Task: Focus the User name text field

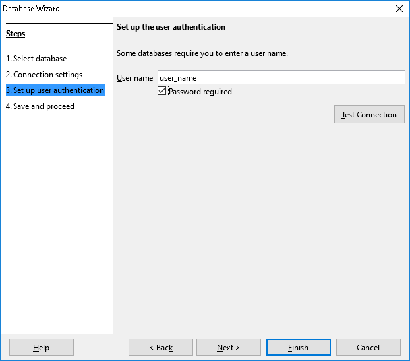Action: 281,78
